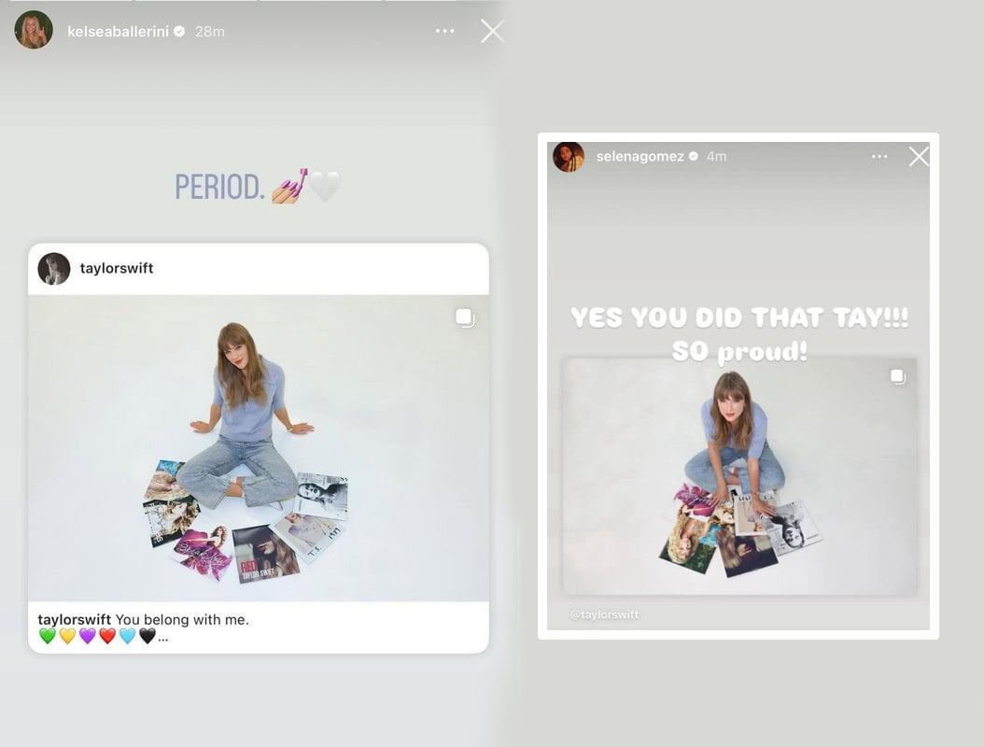Open shared photo in Selena's story
The height and width of the screenshot is (747, 984).
tap(740, 476)
